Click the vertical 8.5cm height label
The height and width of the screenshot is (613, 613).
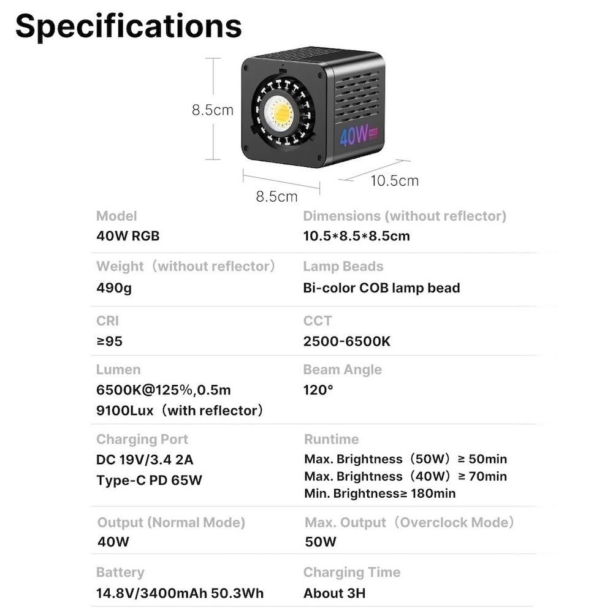tap(212, 110)
